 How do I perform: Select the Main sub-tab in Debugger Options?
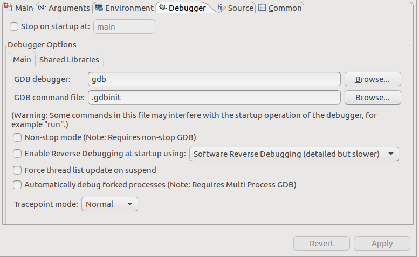point(22,59)
